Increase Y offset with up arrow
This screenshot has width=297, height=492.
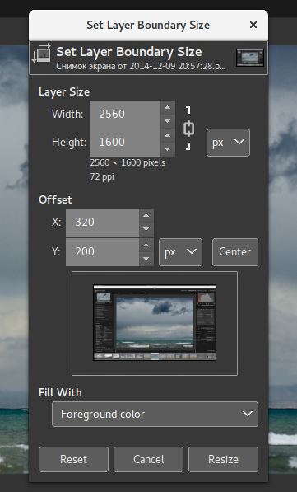[146, 245]
